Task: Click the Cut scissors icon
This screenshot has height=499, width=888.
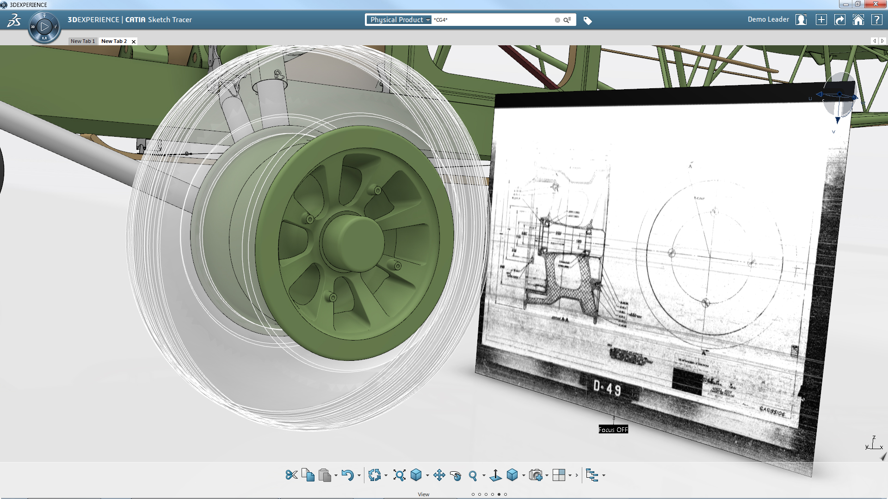Action: [291, 475]
